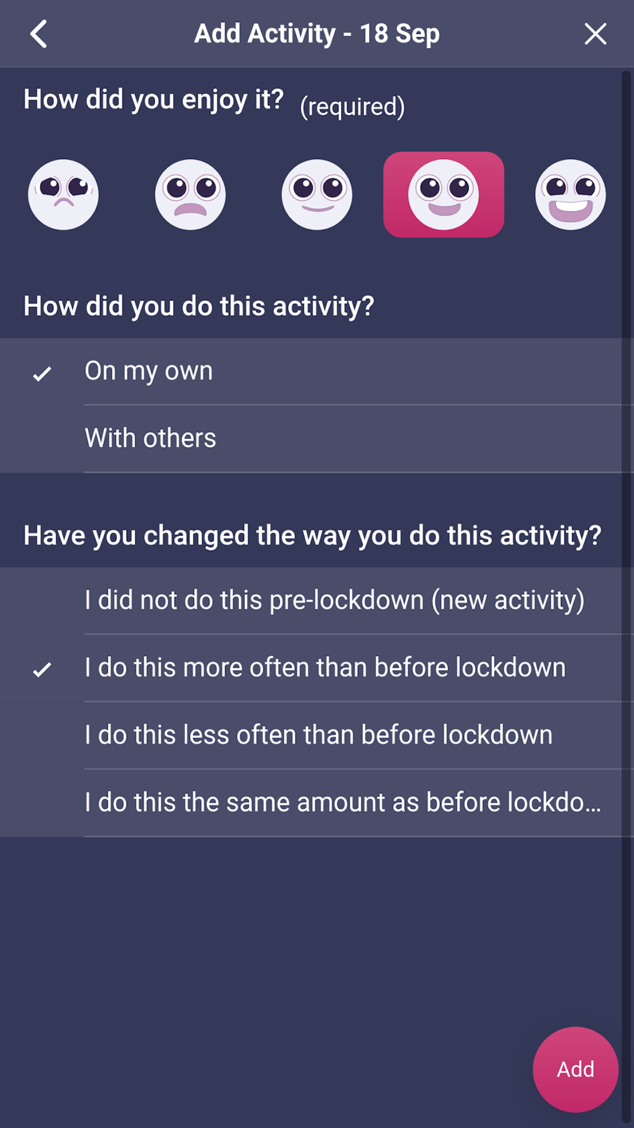This screenshot has width=634, height=1128.
Task: Select the highlighted happy face rating
Action: (x=444, y=195)
